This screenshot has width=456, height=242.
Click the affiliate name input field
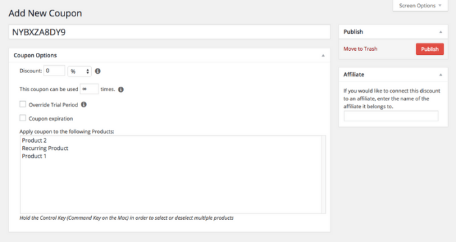click(391, 116)
